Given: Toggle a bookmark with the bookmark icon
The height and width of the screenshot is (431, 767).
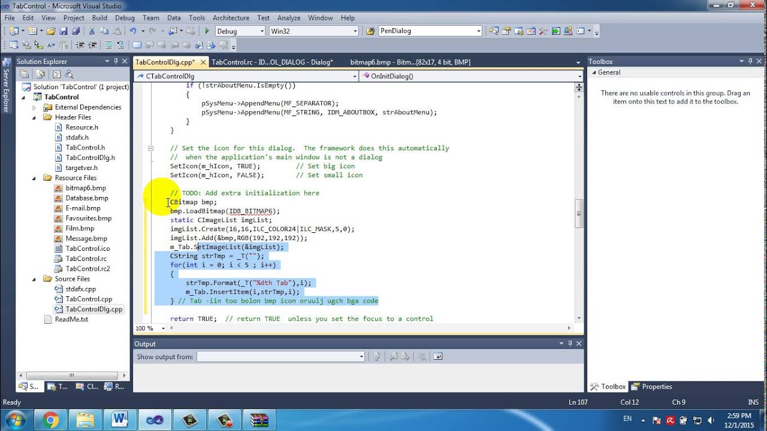Looking at the screenshot, I should point(137,45).
